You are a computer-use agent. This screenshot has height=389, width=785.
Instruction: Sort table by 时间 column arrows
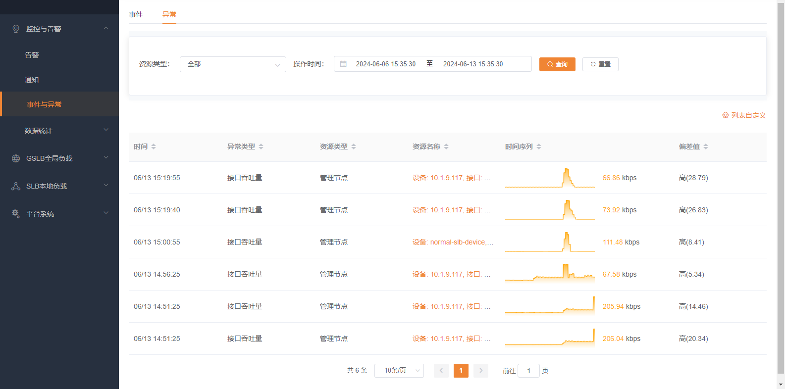click(x=154, y=146)
